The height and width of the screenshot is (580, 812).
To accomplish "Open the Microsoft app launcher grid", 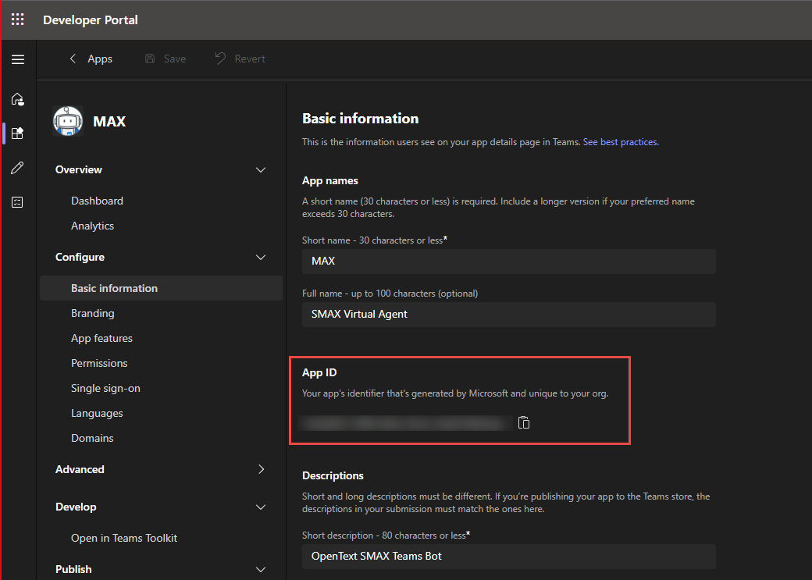I will tap(17, 20).
